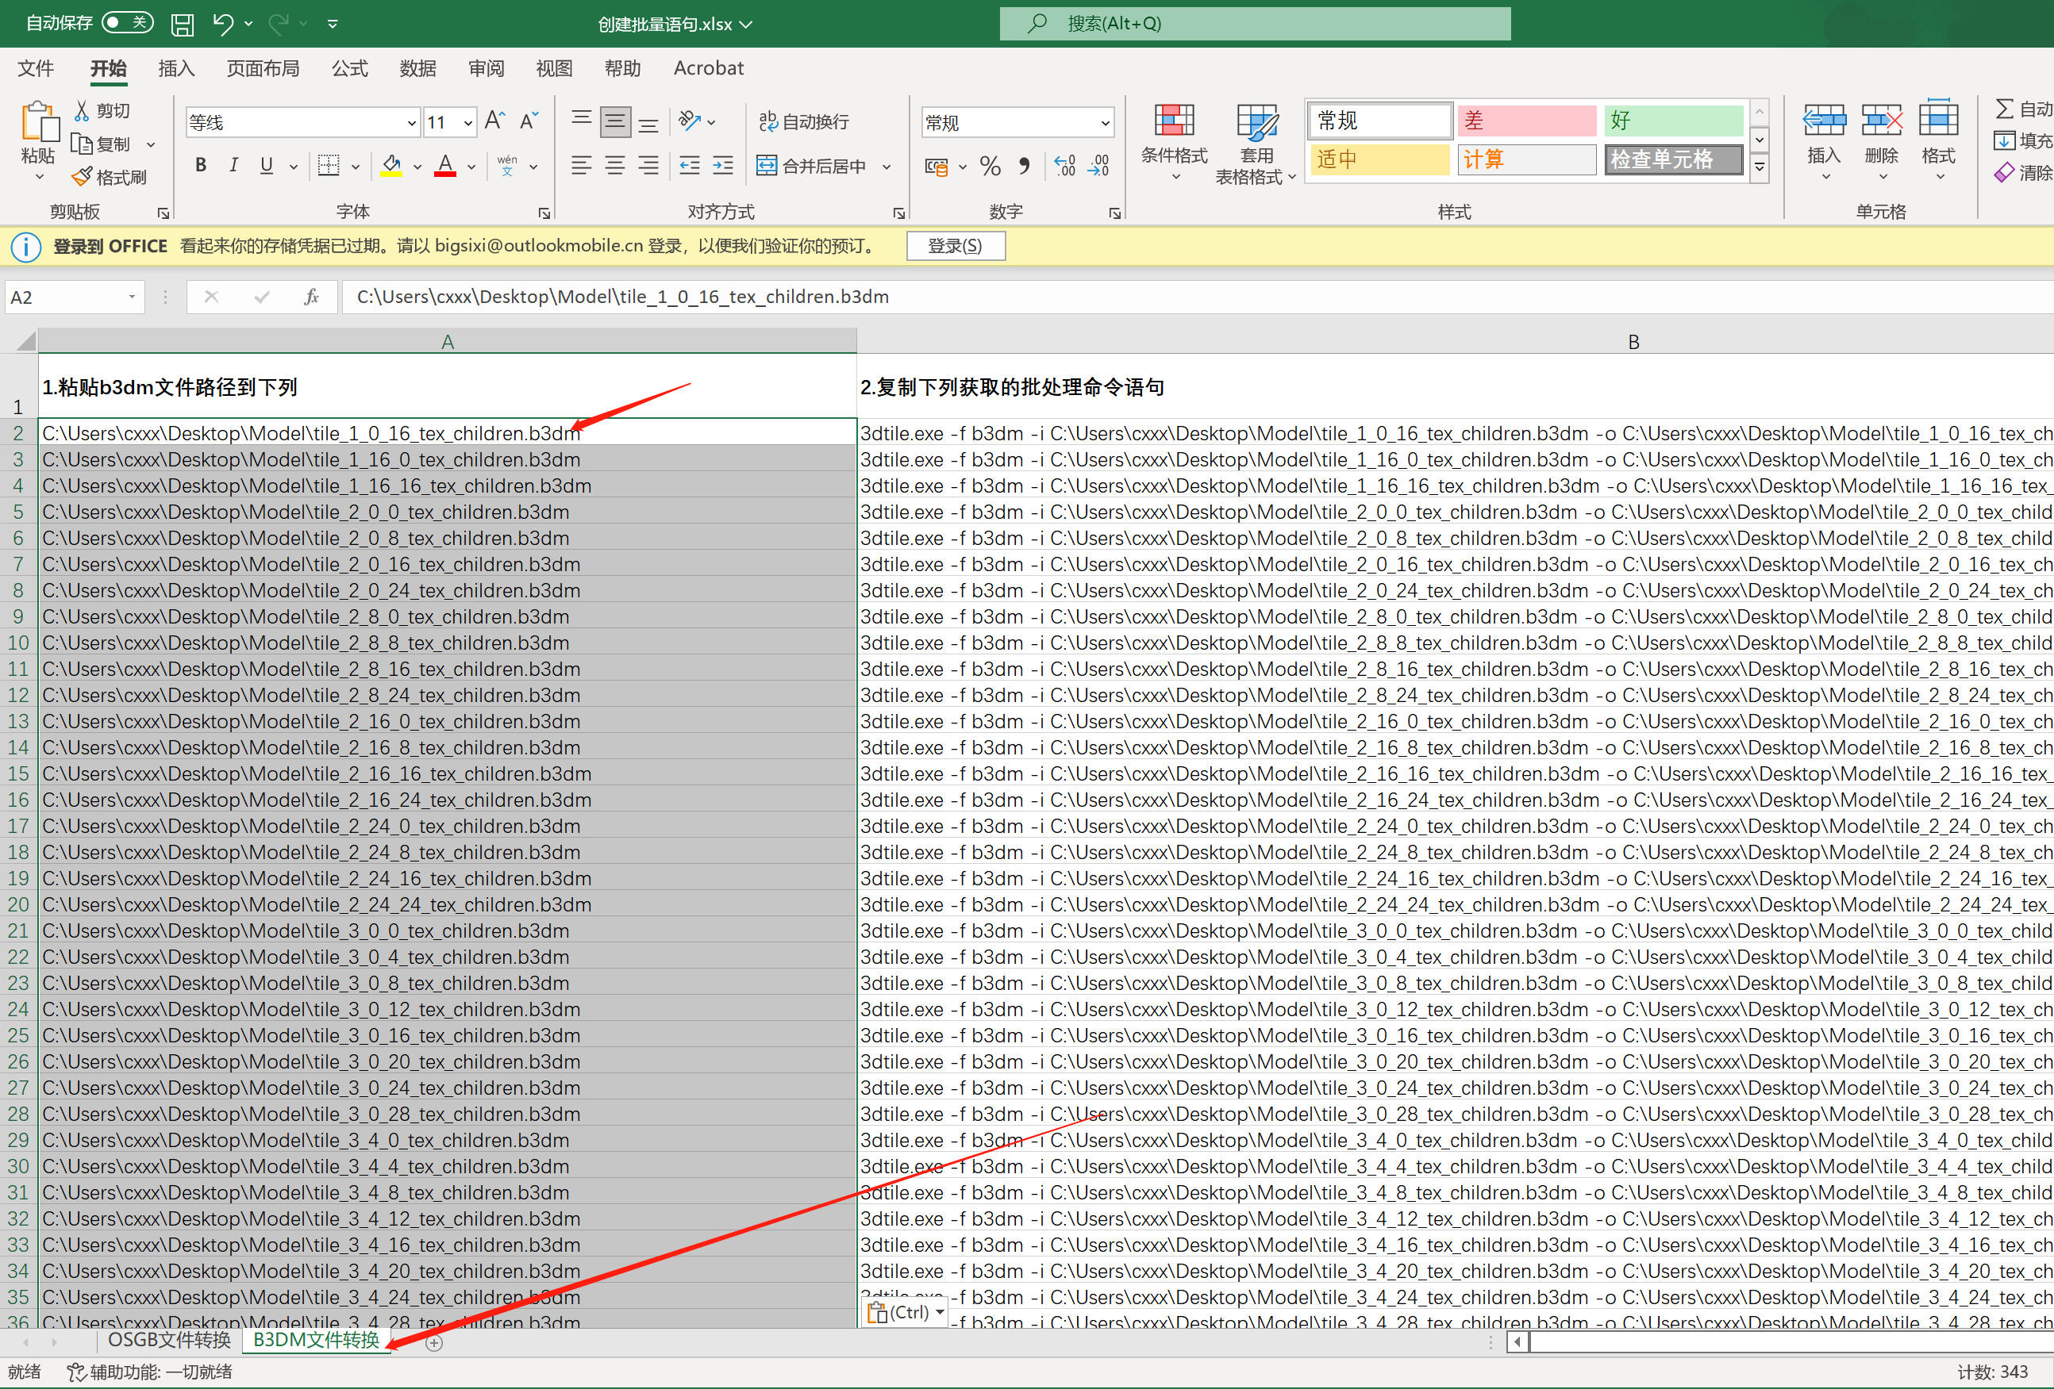Open the font size dropdown
2054x1389 pixels.
pos(467,123)
